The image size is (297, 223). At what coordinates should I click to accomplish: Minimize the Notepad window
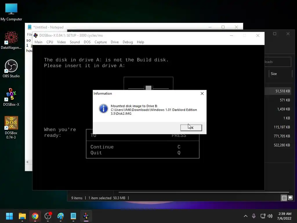(x=210, y=27)
